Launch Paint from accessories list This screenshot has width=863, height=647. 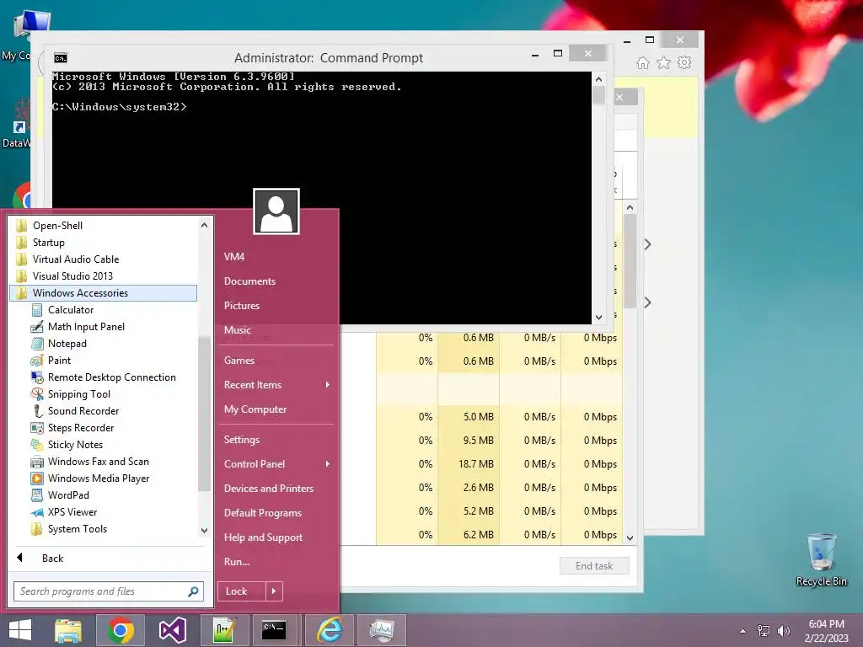pyautogui.click(x=60, y=361)
